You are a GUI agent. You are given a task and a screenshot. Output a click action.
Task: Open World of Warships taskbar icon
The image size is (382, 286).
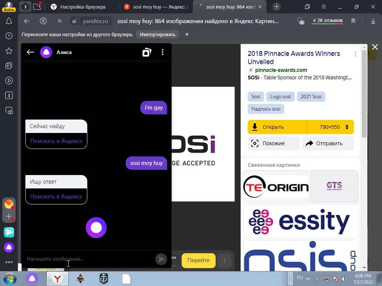point(104,279)
